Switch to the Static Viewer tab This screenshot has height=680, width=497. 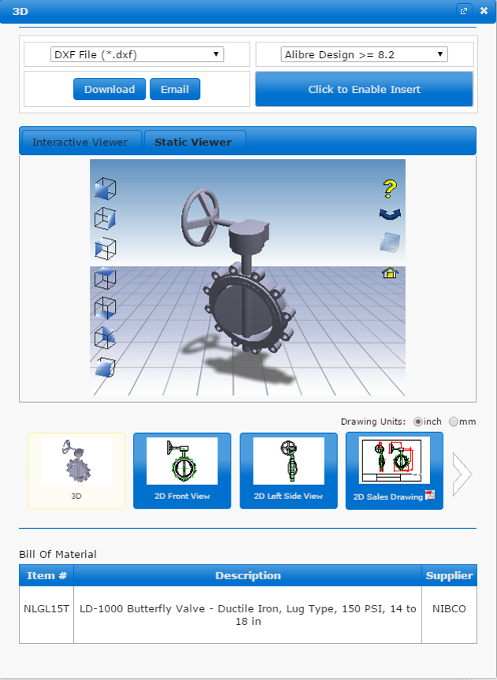(193, 142)
